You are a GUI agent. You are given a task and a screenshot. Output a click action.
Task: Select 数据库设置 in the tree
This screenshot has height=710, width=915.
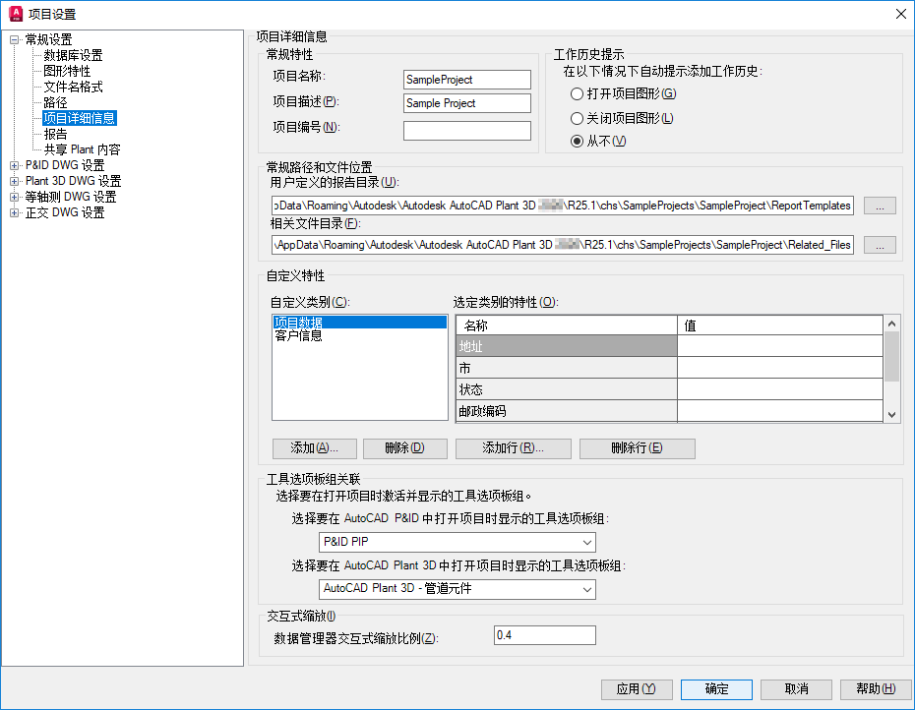pos(73,55)
